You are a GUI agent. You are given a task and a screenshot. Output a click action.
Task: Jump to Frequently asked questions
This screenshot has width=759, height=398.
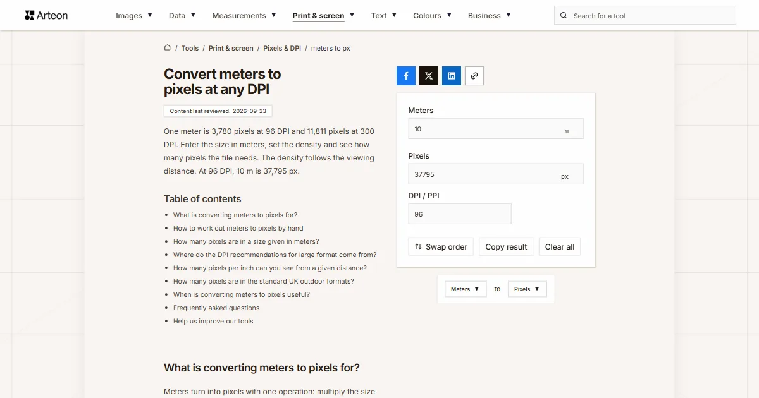(216, 308)
